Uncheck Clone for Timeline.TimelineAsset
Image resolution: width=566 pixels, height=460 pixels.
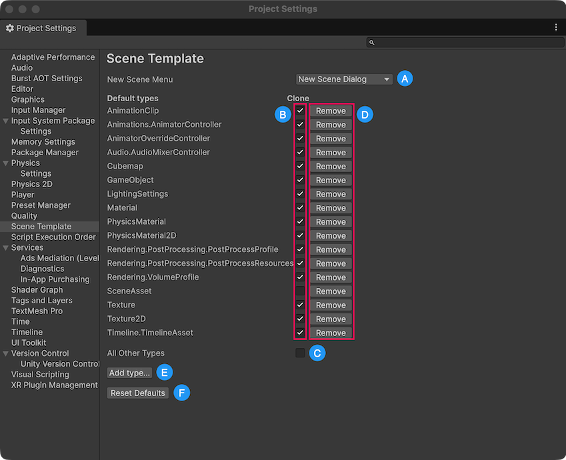300,333
